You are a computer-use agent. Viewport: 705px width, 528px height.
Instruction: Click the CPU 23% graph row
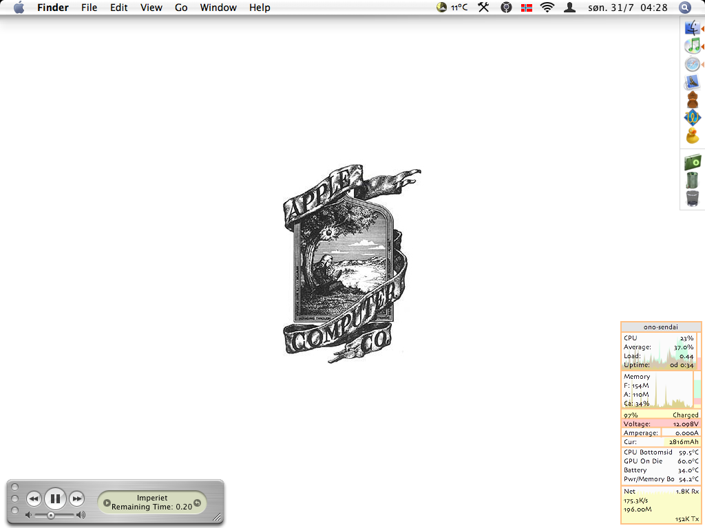tap(659, 338)
